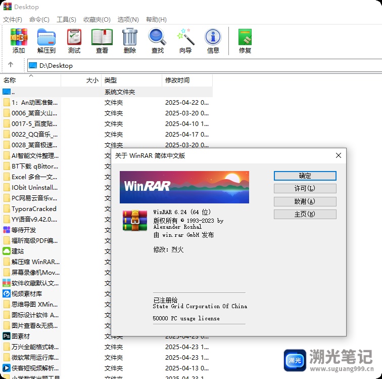This screenshot has height=379, width=382.
Task: Sort by the 修改时间 column header
Action: tap(187, 80)
